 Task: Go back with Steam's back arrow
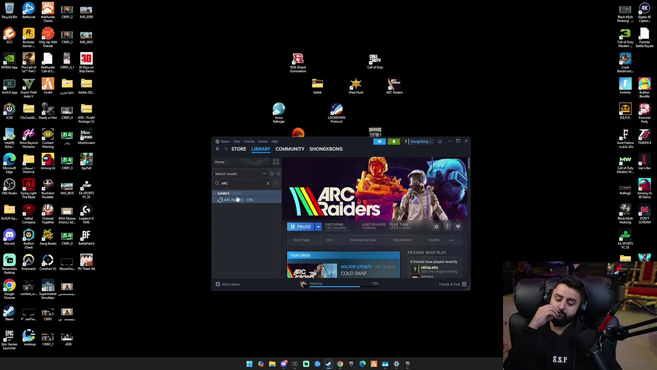[x=218, y=149]
